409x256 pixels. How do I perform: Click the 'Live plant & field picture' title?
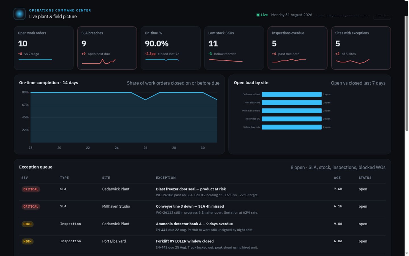point(53,16)
